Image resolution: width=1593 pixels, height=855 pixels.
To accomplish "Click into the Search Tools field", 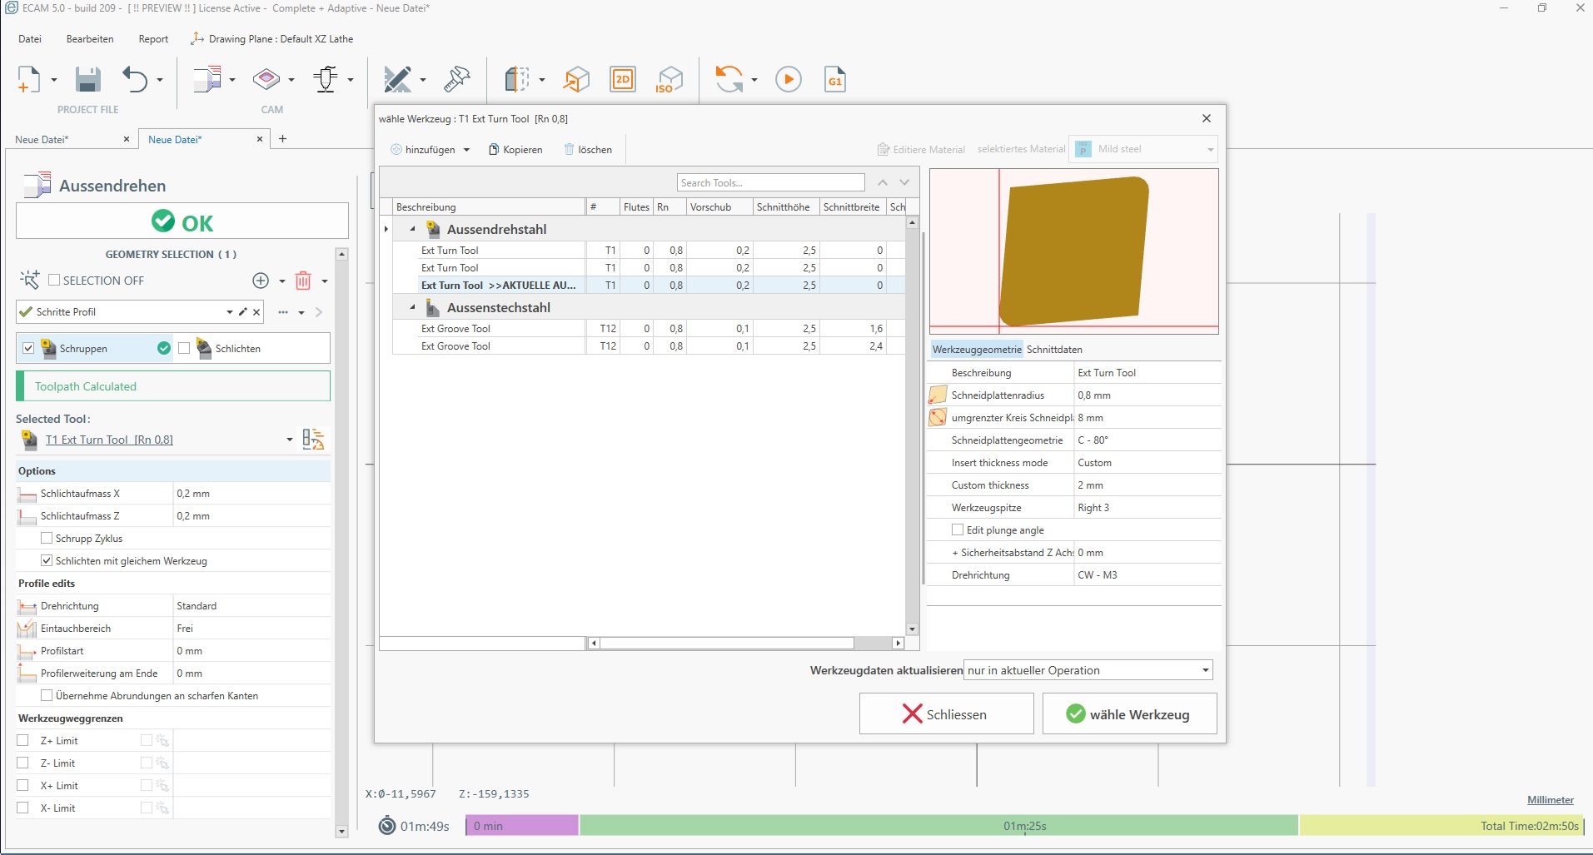I will click(770, 183).
